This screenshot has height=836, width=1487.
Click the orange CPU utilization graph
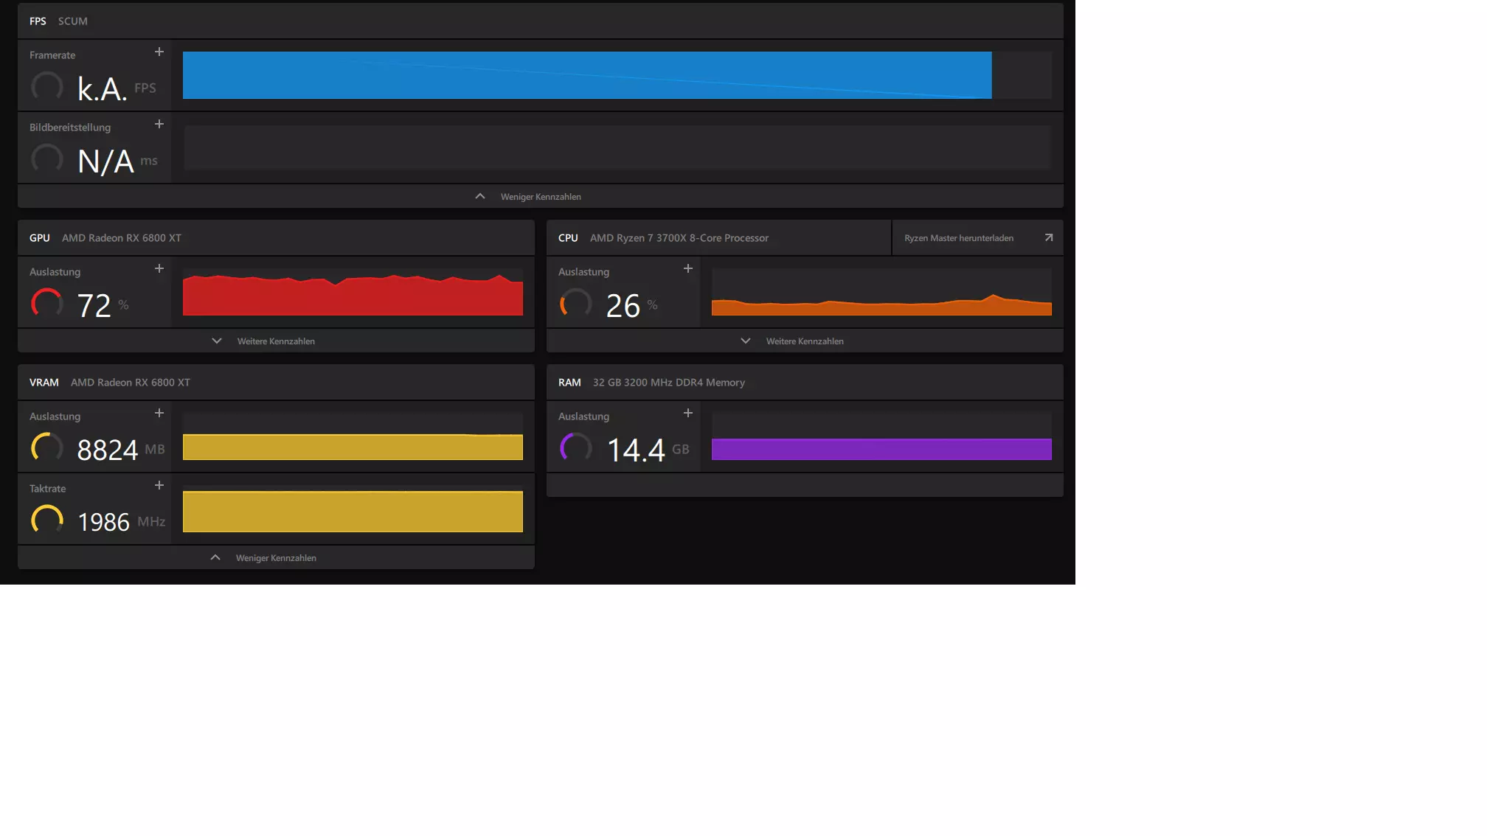click(x=881, y=307)
